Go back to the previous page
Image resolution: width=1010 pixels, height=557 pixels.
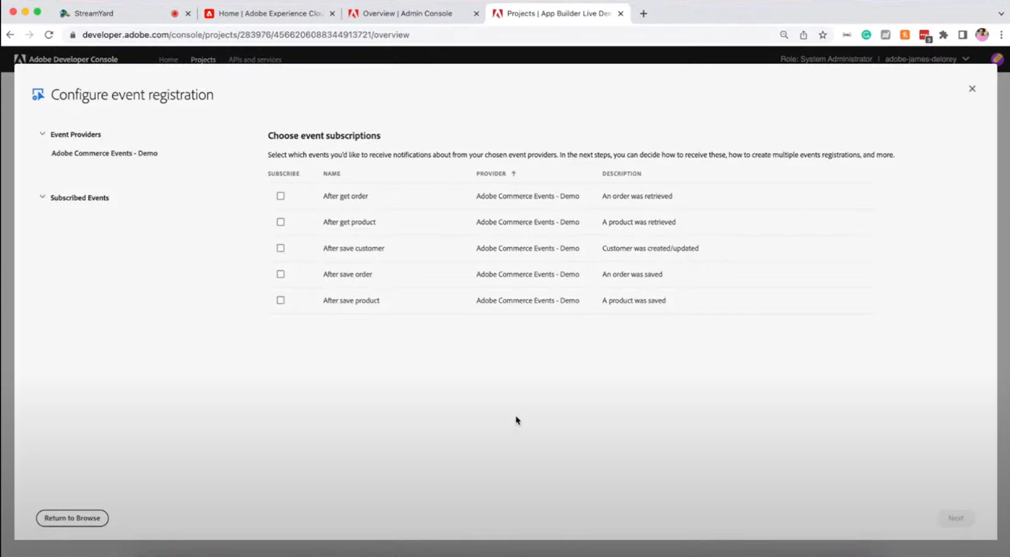tap(10, 35)
